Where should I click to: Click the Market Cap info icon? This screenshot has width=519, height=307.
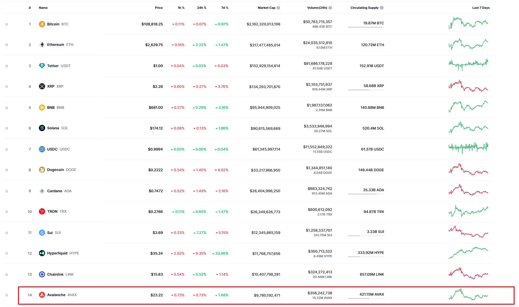click(x=278, y=8)
